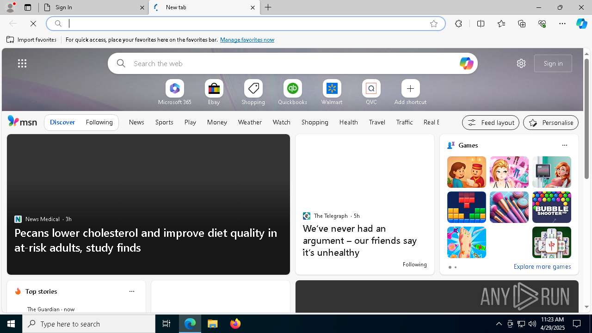Launch Firefox from taskbar
The image size is (592, 333).
pos(235,324)
